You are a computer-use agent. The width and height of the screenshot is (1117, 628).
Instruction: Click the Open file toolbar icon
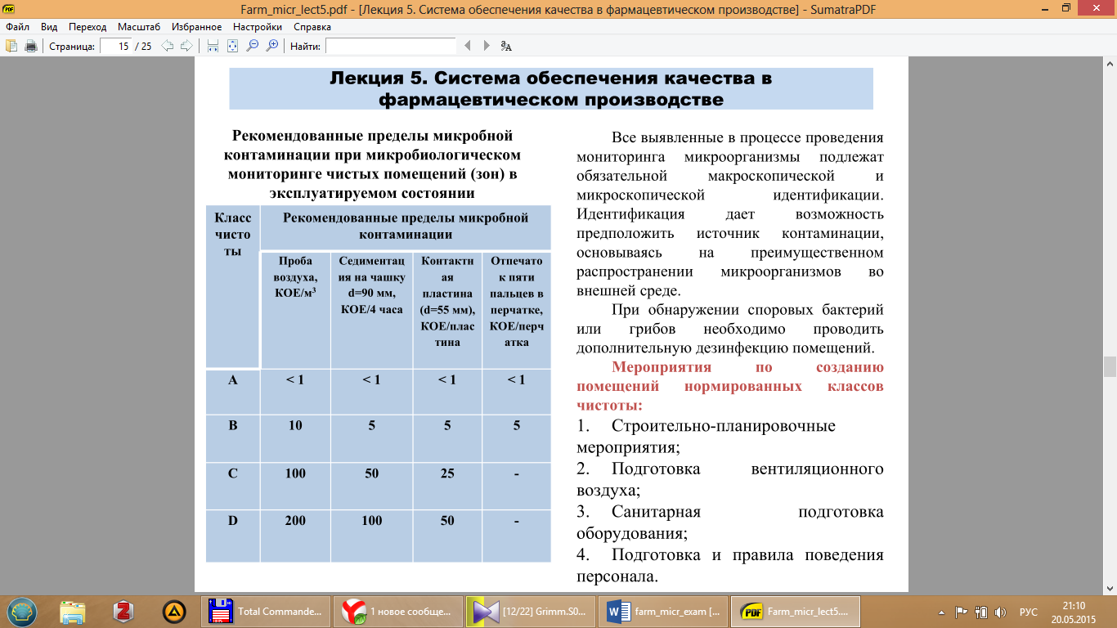point(11,46)
